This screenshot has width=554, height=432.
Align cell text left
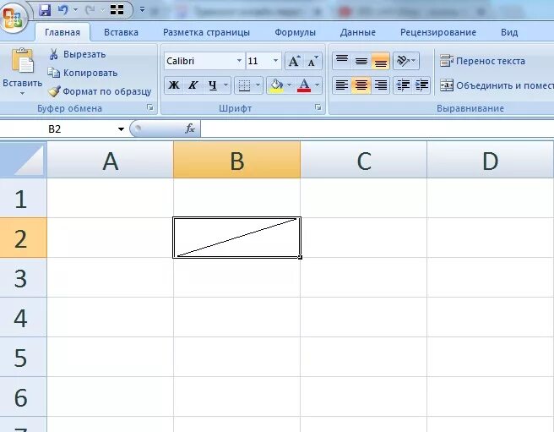coord(342,85)
